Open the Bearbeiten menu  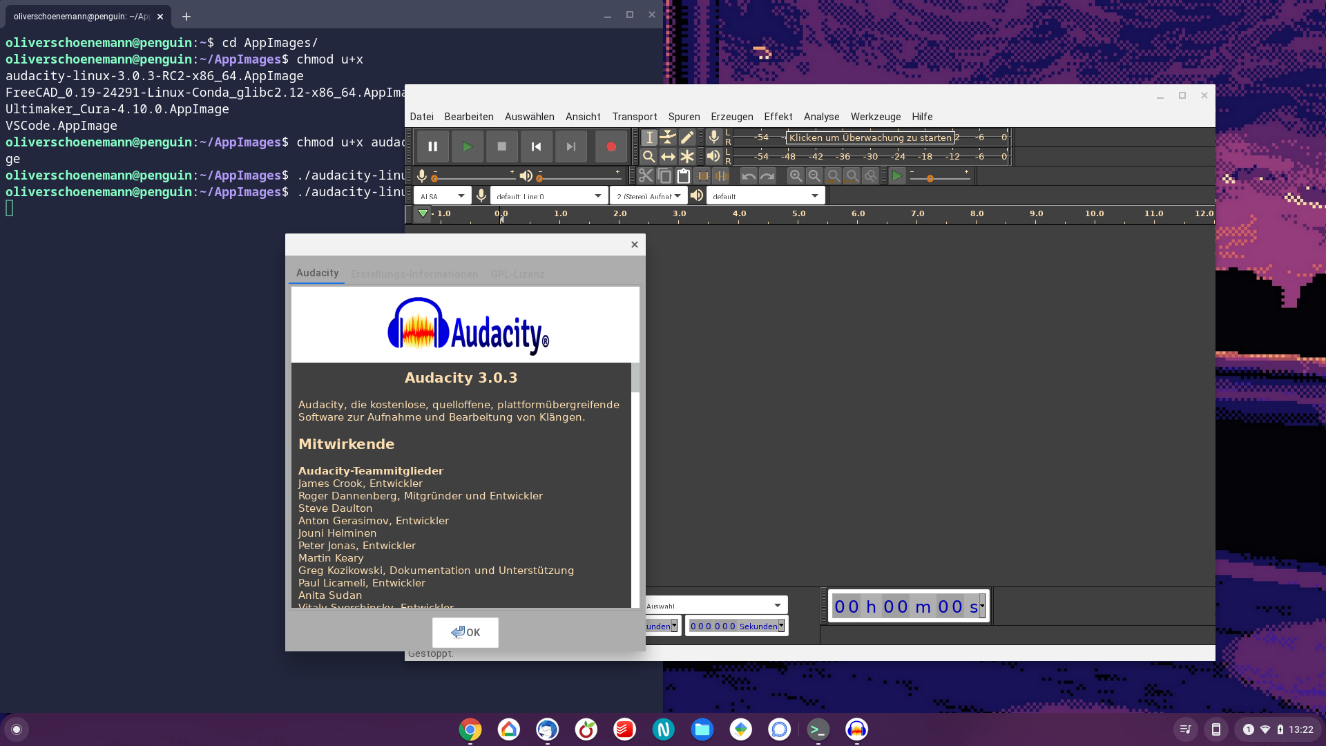(x=469, y=117)
